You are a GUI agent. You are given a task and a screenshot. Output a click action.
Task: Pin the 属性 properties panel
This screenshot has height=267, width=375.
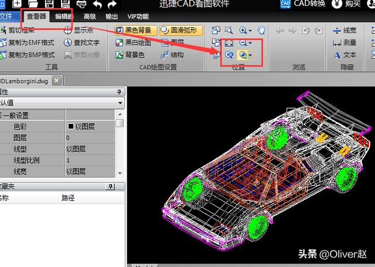(x=119, y=92)
